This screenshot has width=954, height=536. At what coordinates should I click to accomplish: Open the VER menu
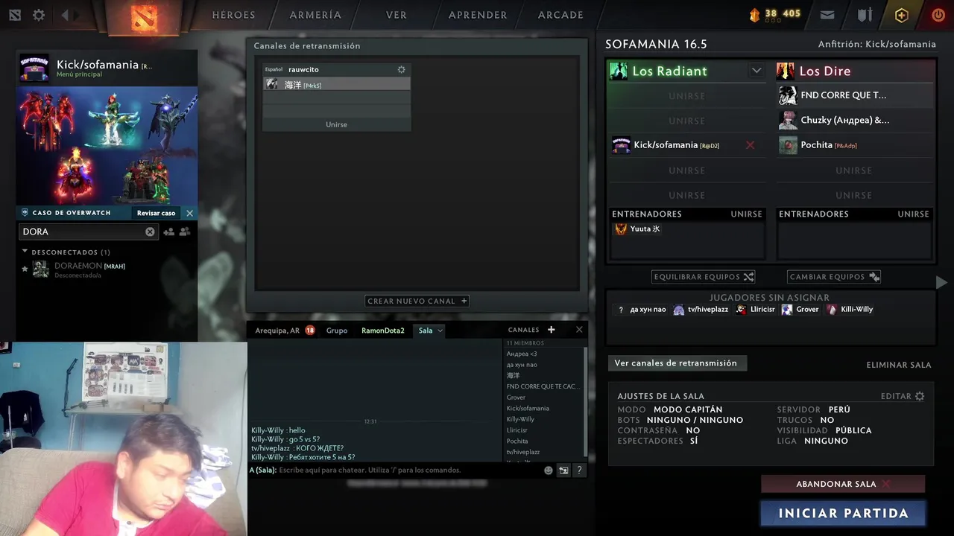(397, 15)
